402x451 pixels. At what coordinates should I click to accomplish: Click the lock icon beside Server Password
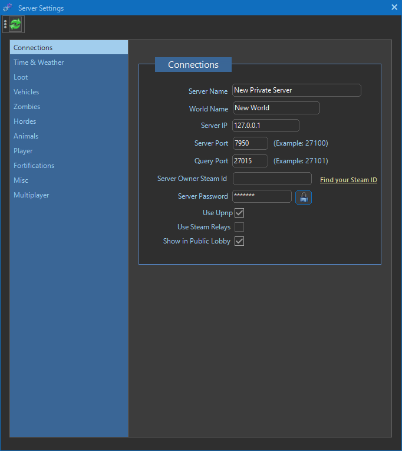click(303, 197)
